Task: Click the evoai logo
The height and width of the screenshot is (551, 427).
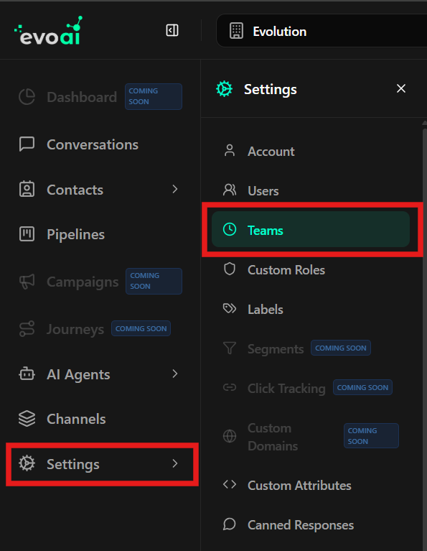Action: pyautogui.click(x=49, y=31)
